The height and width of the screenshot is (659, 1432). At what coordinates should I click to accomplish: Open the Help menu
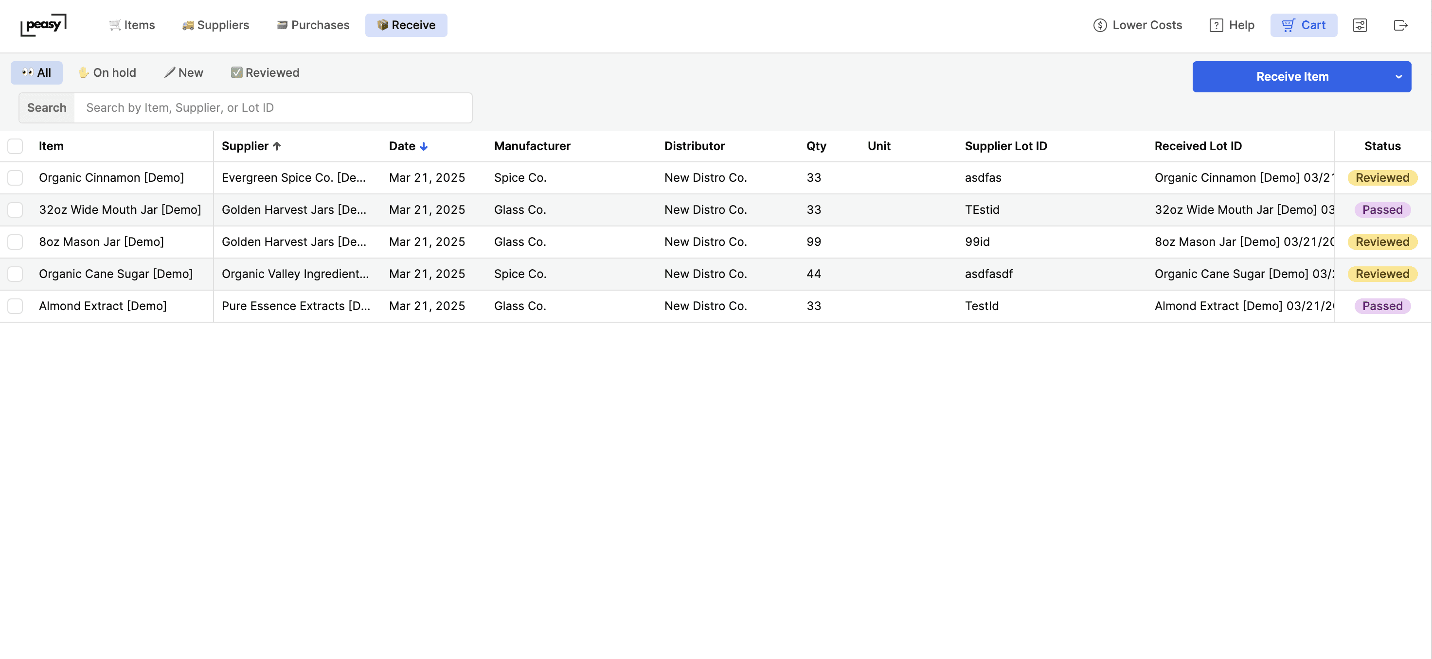point(1232,25)
